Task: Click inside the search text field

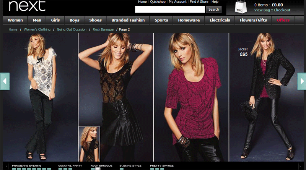Action: pyautogui.click(x=170, y=10)
